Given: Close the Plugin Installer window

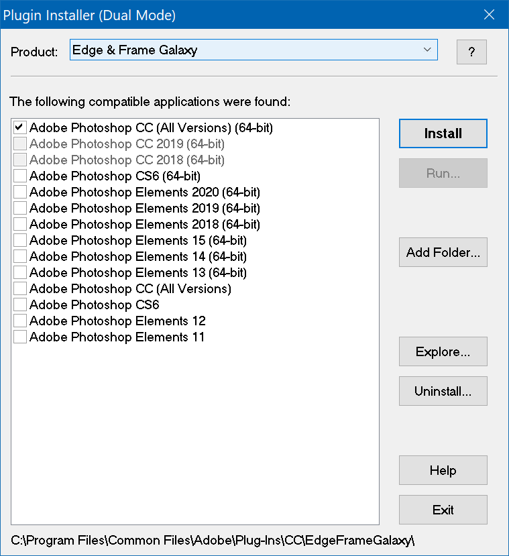Looking at the screenshot, I should (x=490, y=15).
